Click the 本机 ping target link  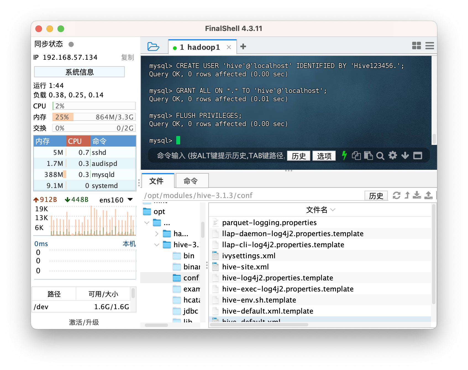pyautogui.click(x=129, y=244)
